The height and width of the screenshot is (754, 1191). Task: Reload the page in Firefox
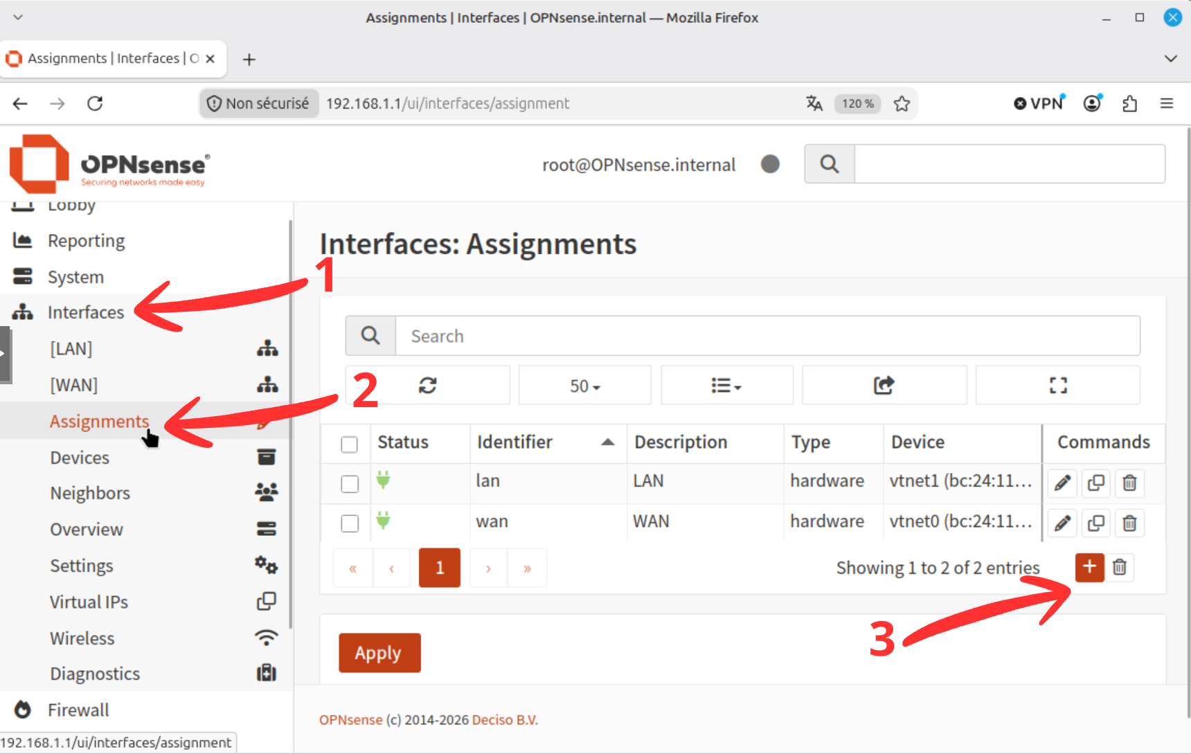coord(95,103)
